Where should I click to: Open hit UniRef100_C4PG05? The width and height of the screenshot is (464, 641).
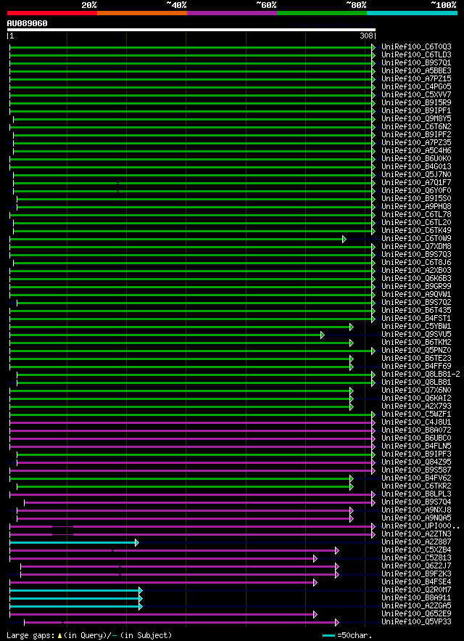coord(417,87)
